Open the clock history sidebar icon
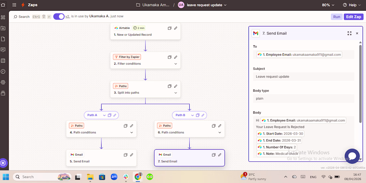Screen dimensions: 366x183 3,72
